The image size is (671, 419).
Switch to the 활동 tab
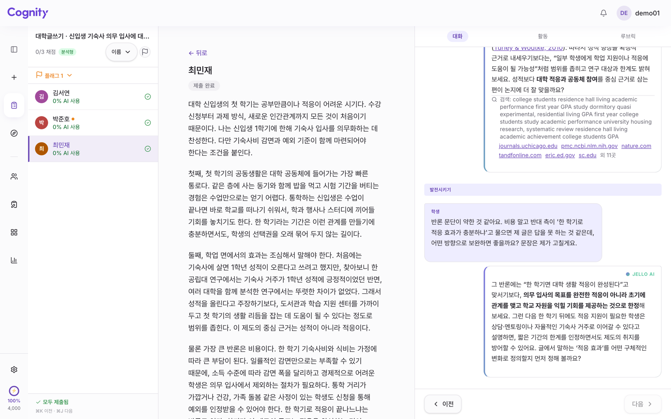[x=543, y=36]
